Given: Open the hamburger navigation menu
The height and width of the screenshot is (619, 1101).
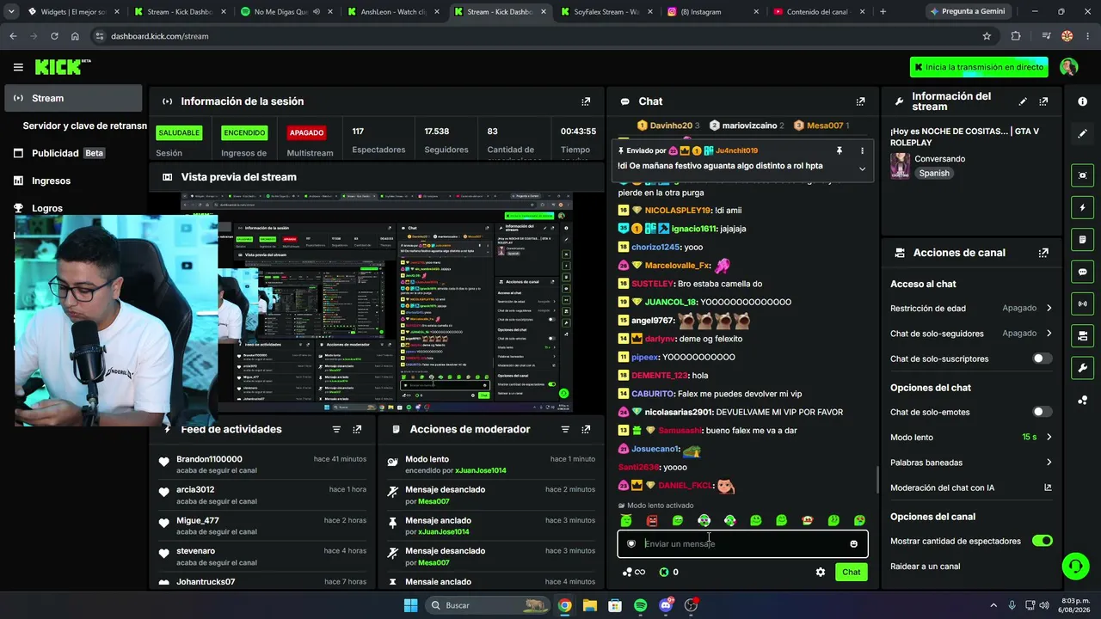Looking at the screenshot, I should (18, 67).
